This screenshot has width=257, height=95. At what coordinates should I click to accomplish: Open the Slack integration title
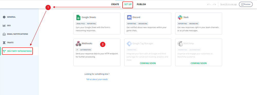[x=186, y=17]
